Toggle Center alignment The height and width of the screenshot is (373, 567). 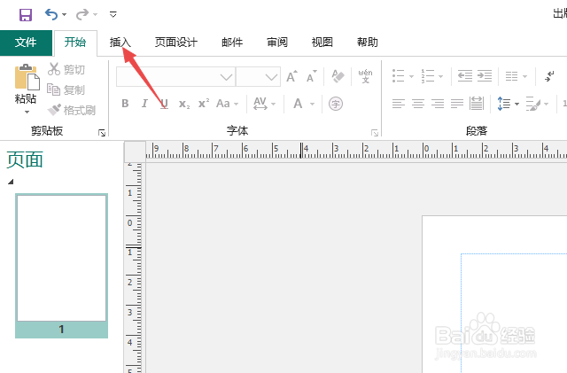(x=418, y=104)
